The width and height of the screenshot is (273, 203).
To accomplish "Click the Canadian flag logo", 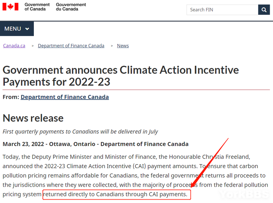I will 11,7.
